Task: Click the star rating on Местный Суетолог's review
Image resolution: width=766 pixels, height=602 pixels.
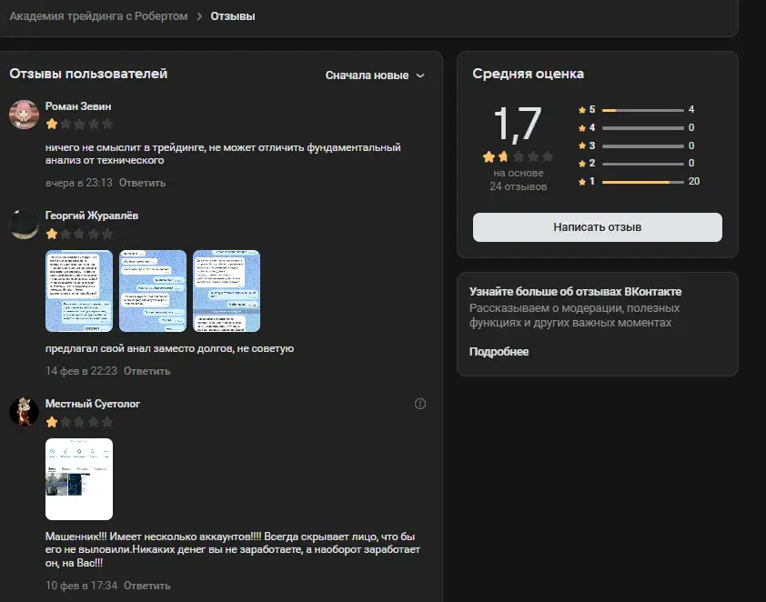Action: pyautogui.click(x=79, y=422)
